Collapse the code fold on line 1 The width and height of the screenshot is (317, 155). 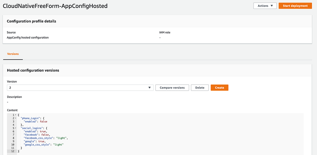point(16,115)
